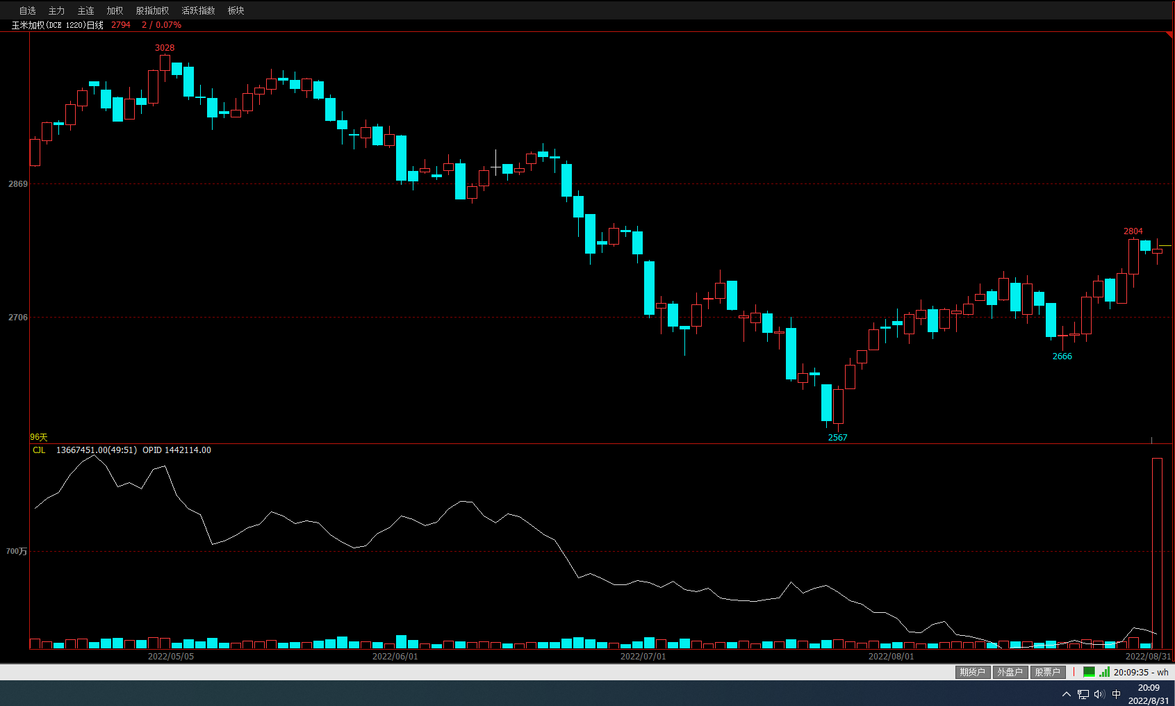Click the 3028 high price label
The image size is (1175, 706).
tap(165, 48)
